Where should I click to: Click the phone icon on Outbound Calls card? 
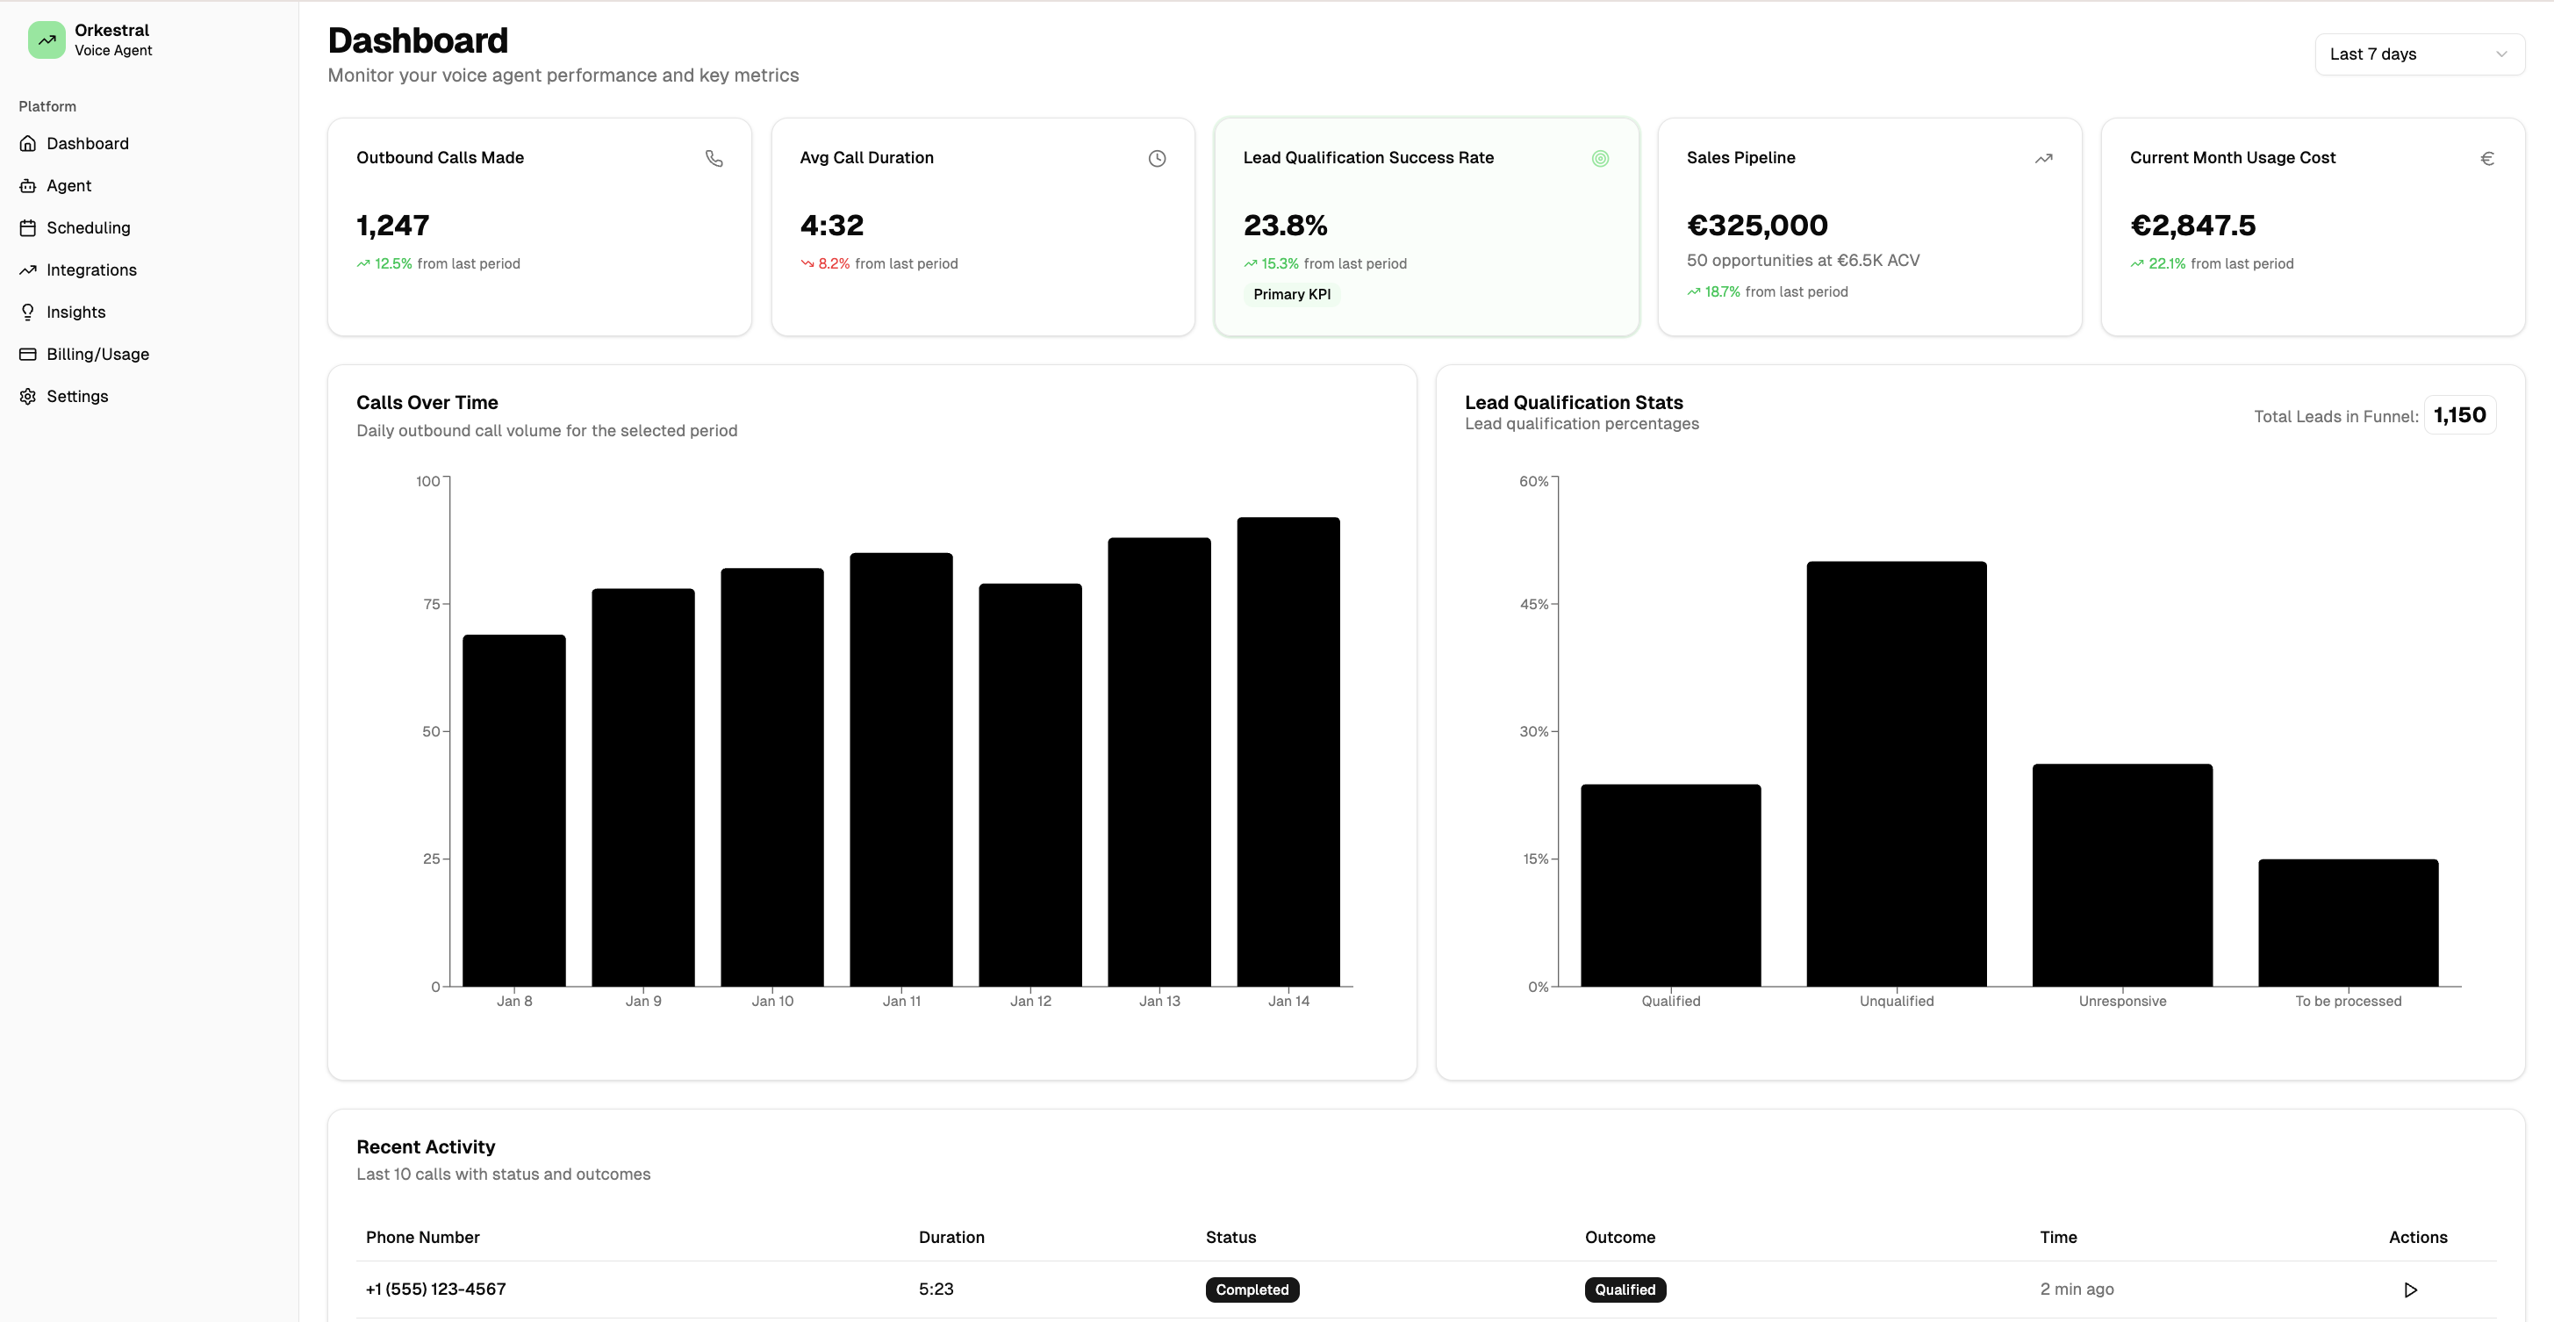(714, 158)
